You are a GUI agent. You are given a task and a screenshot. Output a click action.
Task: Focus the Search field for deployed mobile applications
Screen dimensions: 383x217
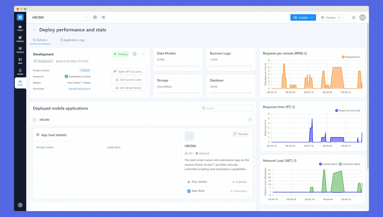tap(226, 108)
